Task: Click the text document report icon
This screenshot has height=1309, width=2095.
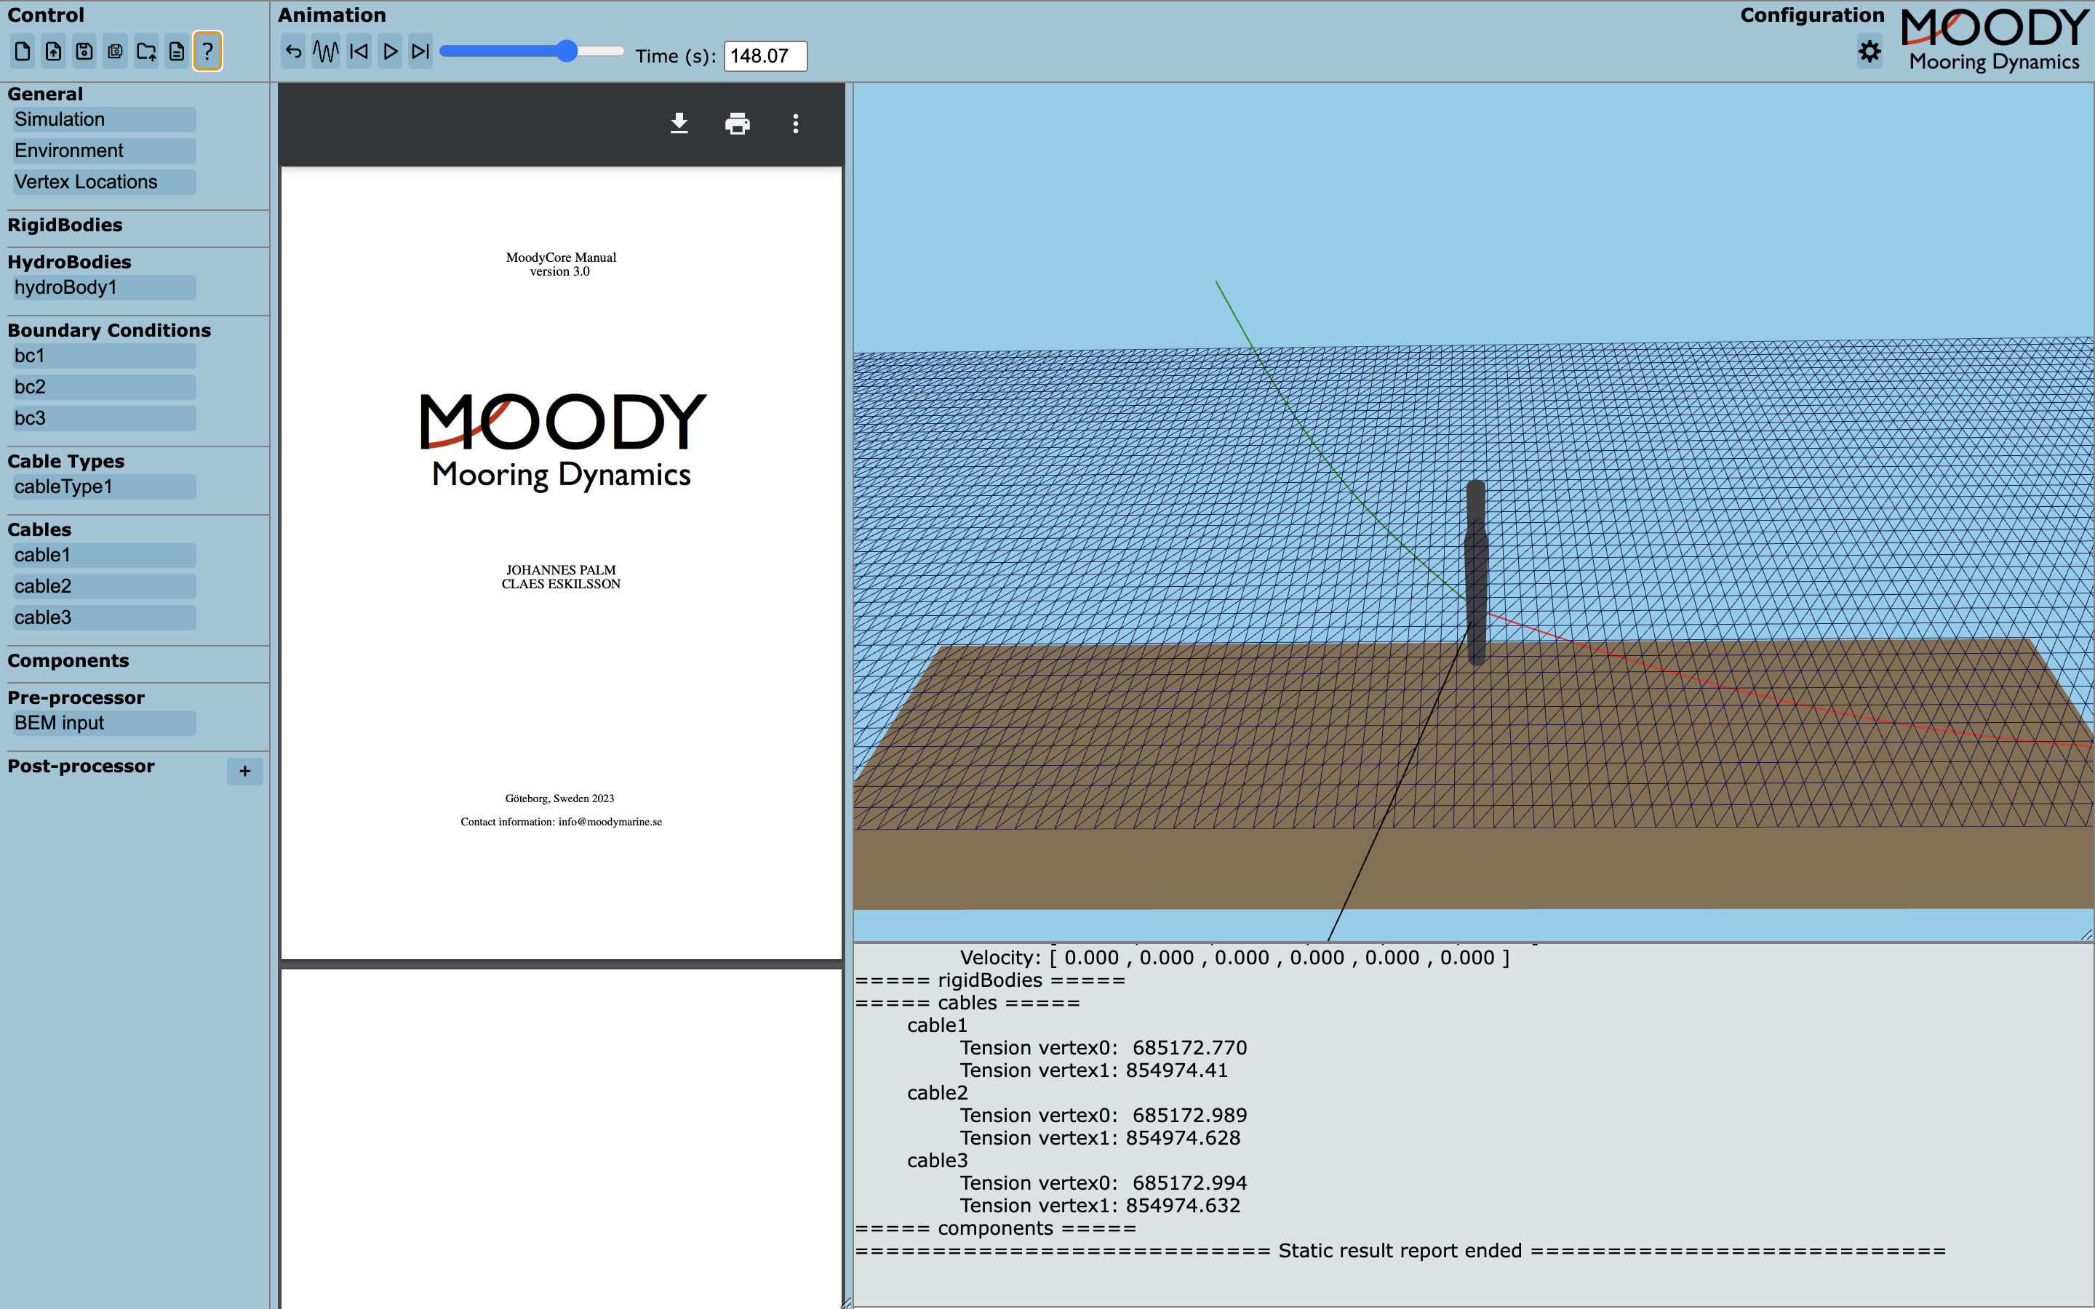Action: click(x=177, y=52)
